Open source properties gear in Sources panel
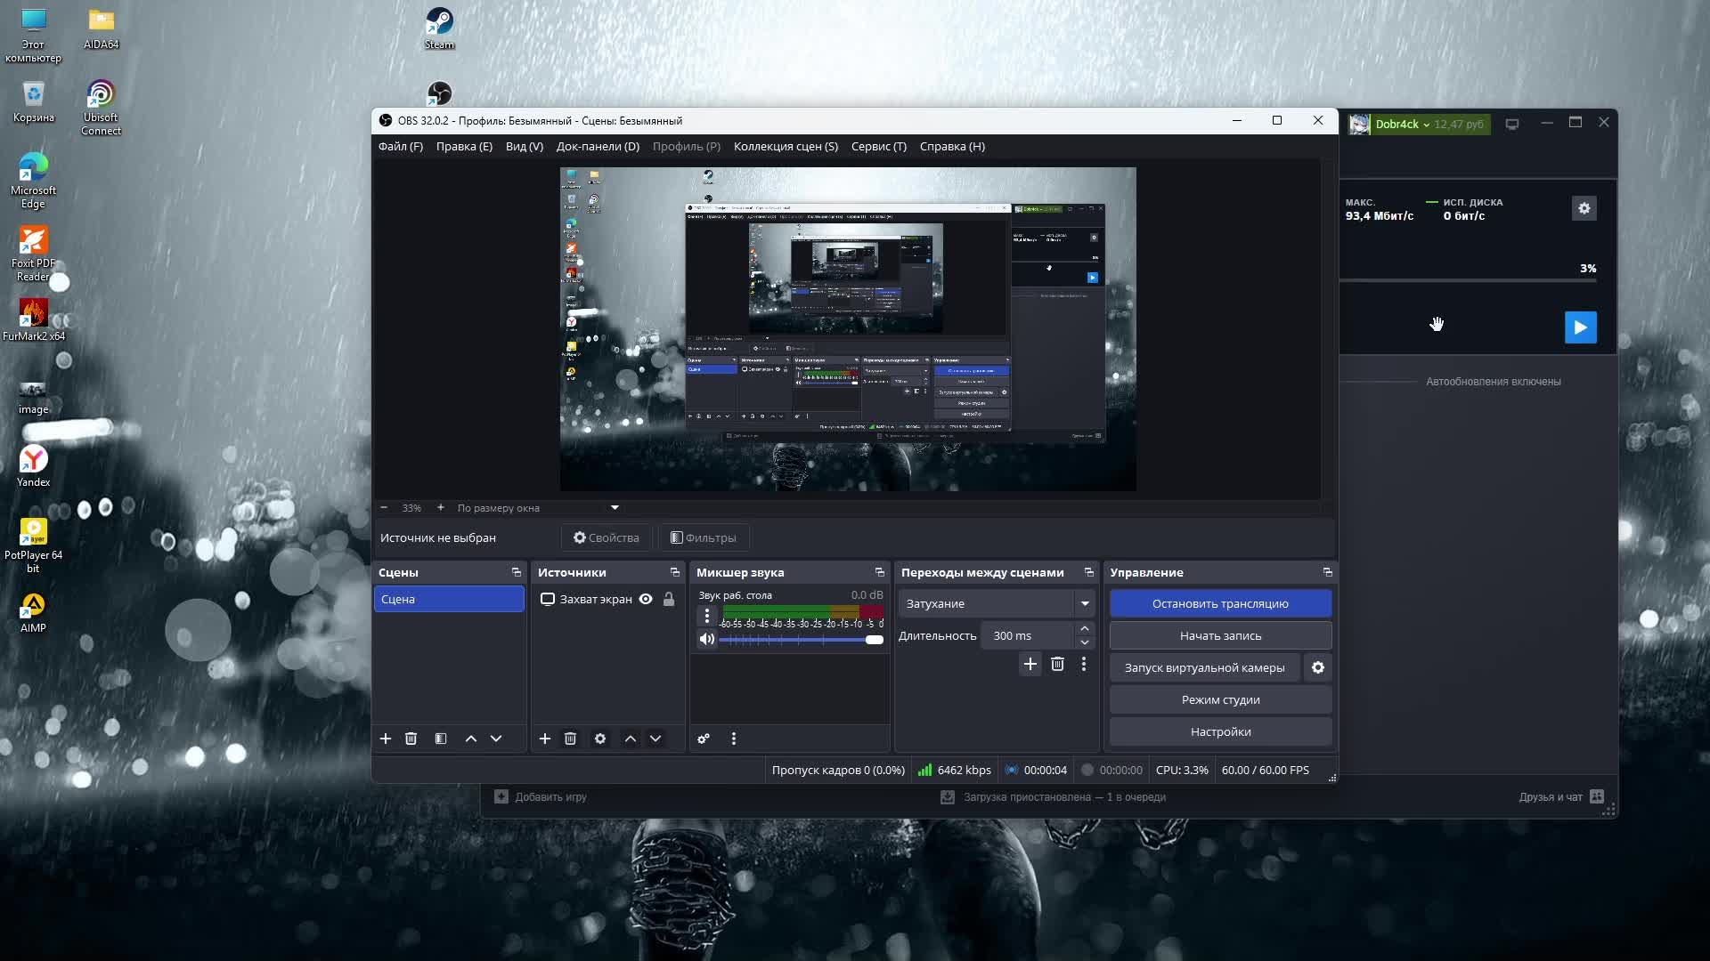Screen dimensions: 1710x961 600,739
